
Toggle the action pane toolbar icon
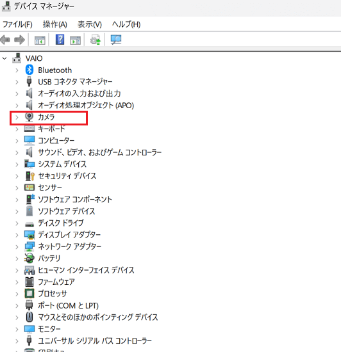coord(75,40)
